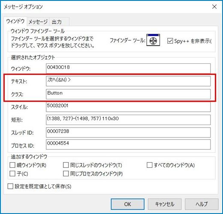Uncheck the Spy++ を非表示 checkbox

click(170, 41)
